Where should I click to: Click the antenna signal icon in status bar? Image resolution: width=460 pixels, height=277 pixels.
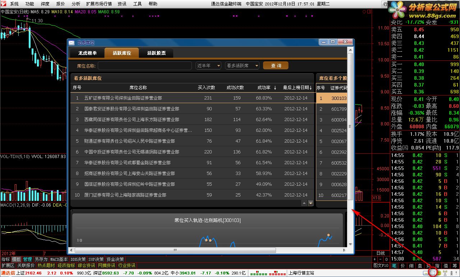pos(445,273)
